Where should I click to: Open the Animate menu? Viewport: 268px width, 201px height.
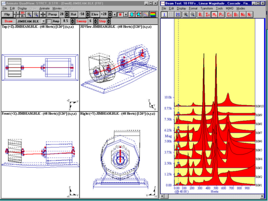point(44,9)
